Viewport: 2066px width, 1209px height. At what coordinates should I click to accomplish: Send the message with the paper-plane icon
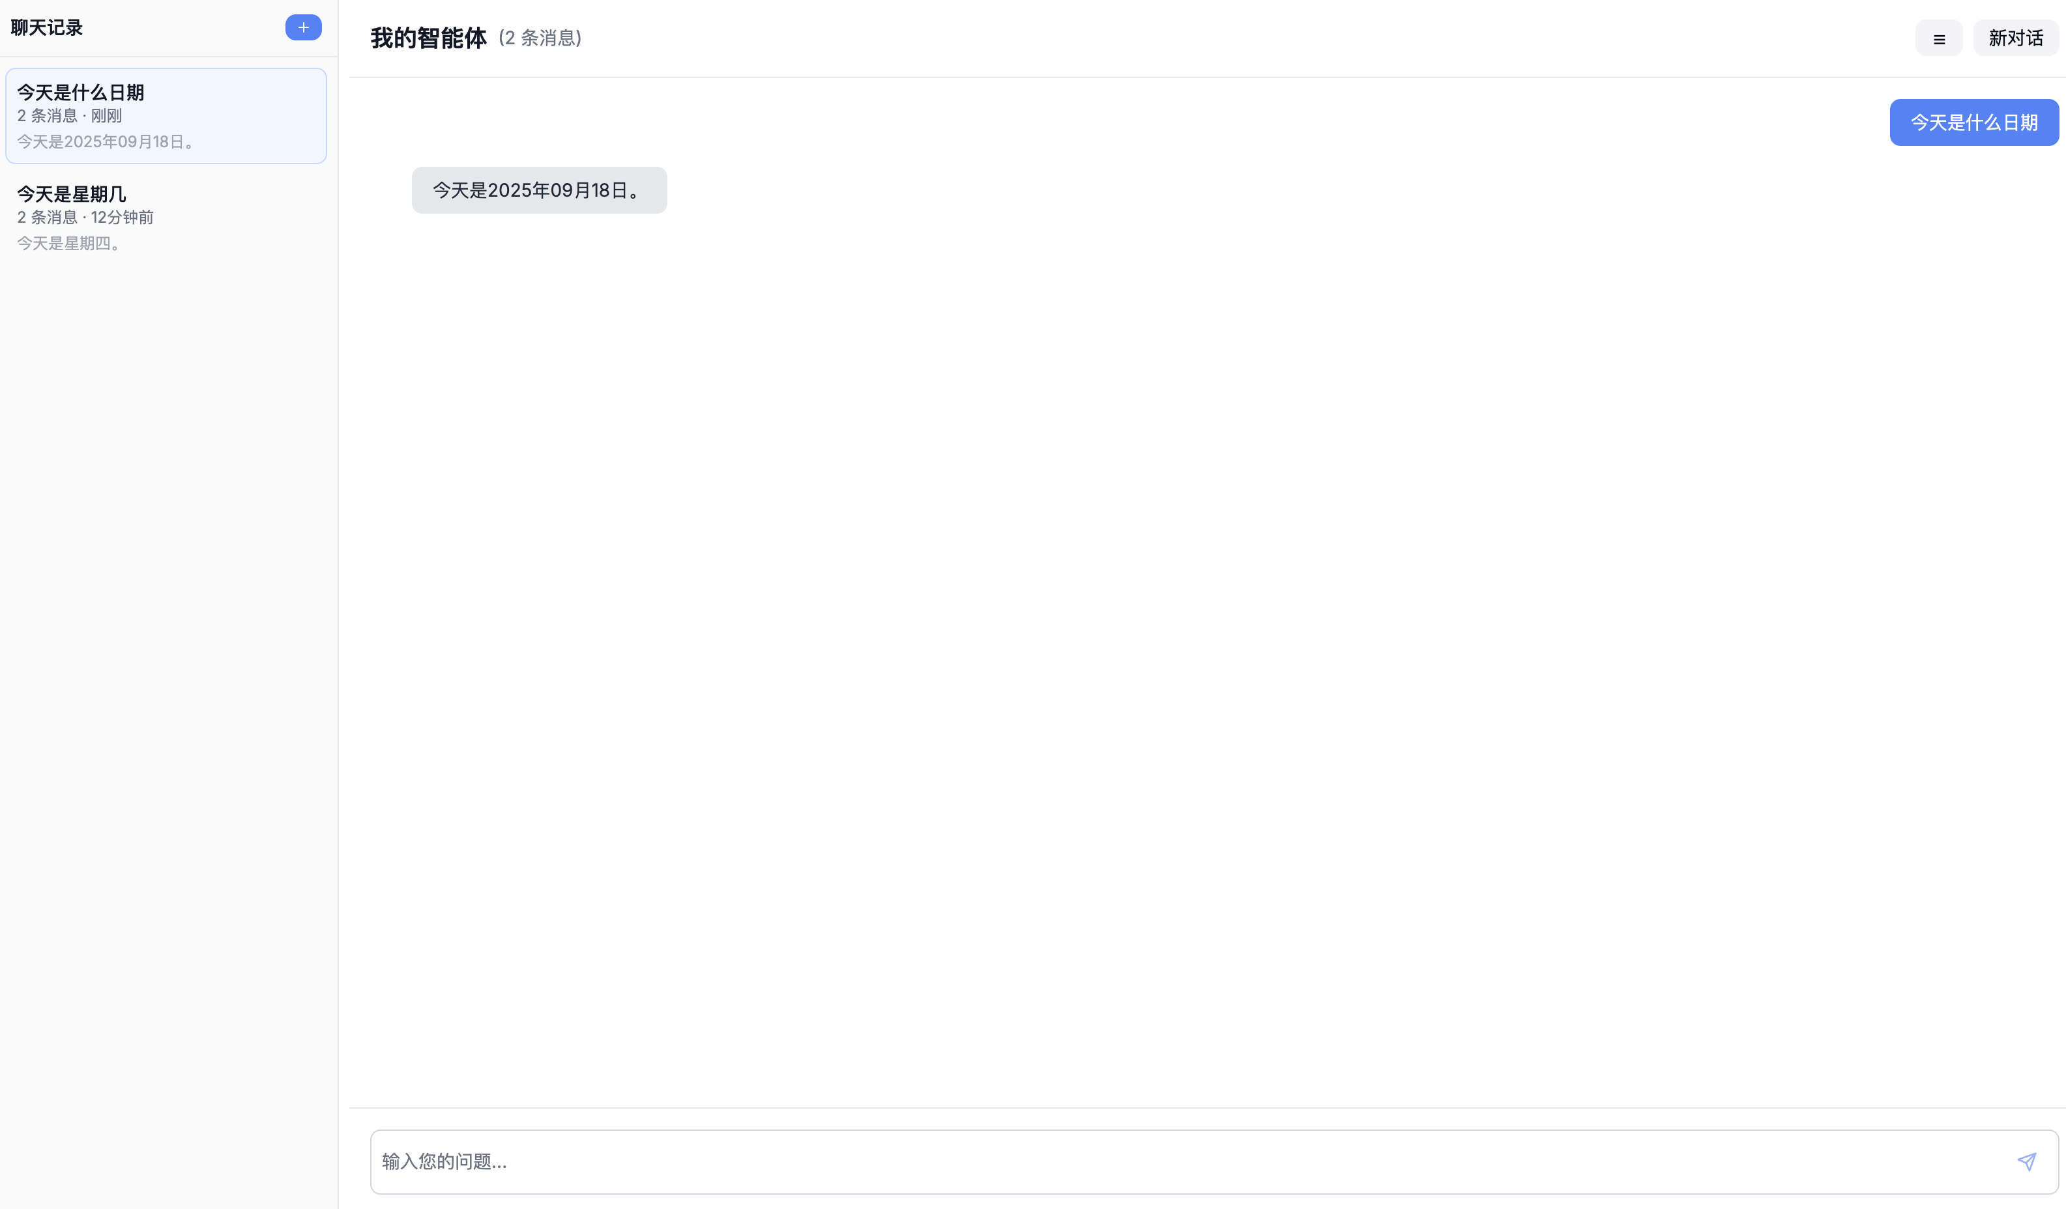2027,1161
